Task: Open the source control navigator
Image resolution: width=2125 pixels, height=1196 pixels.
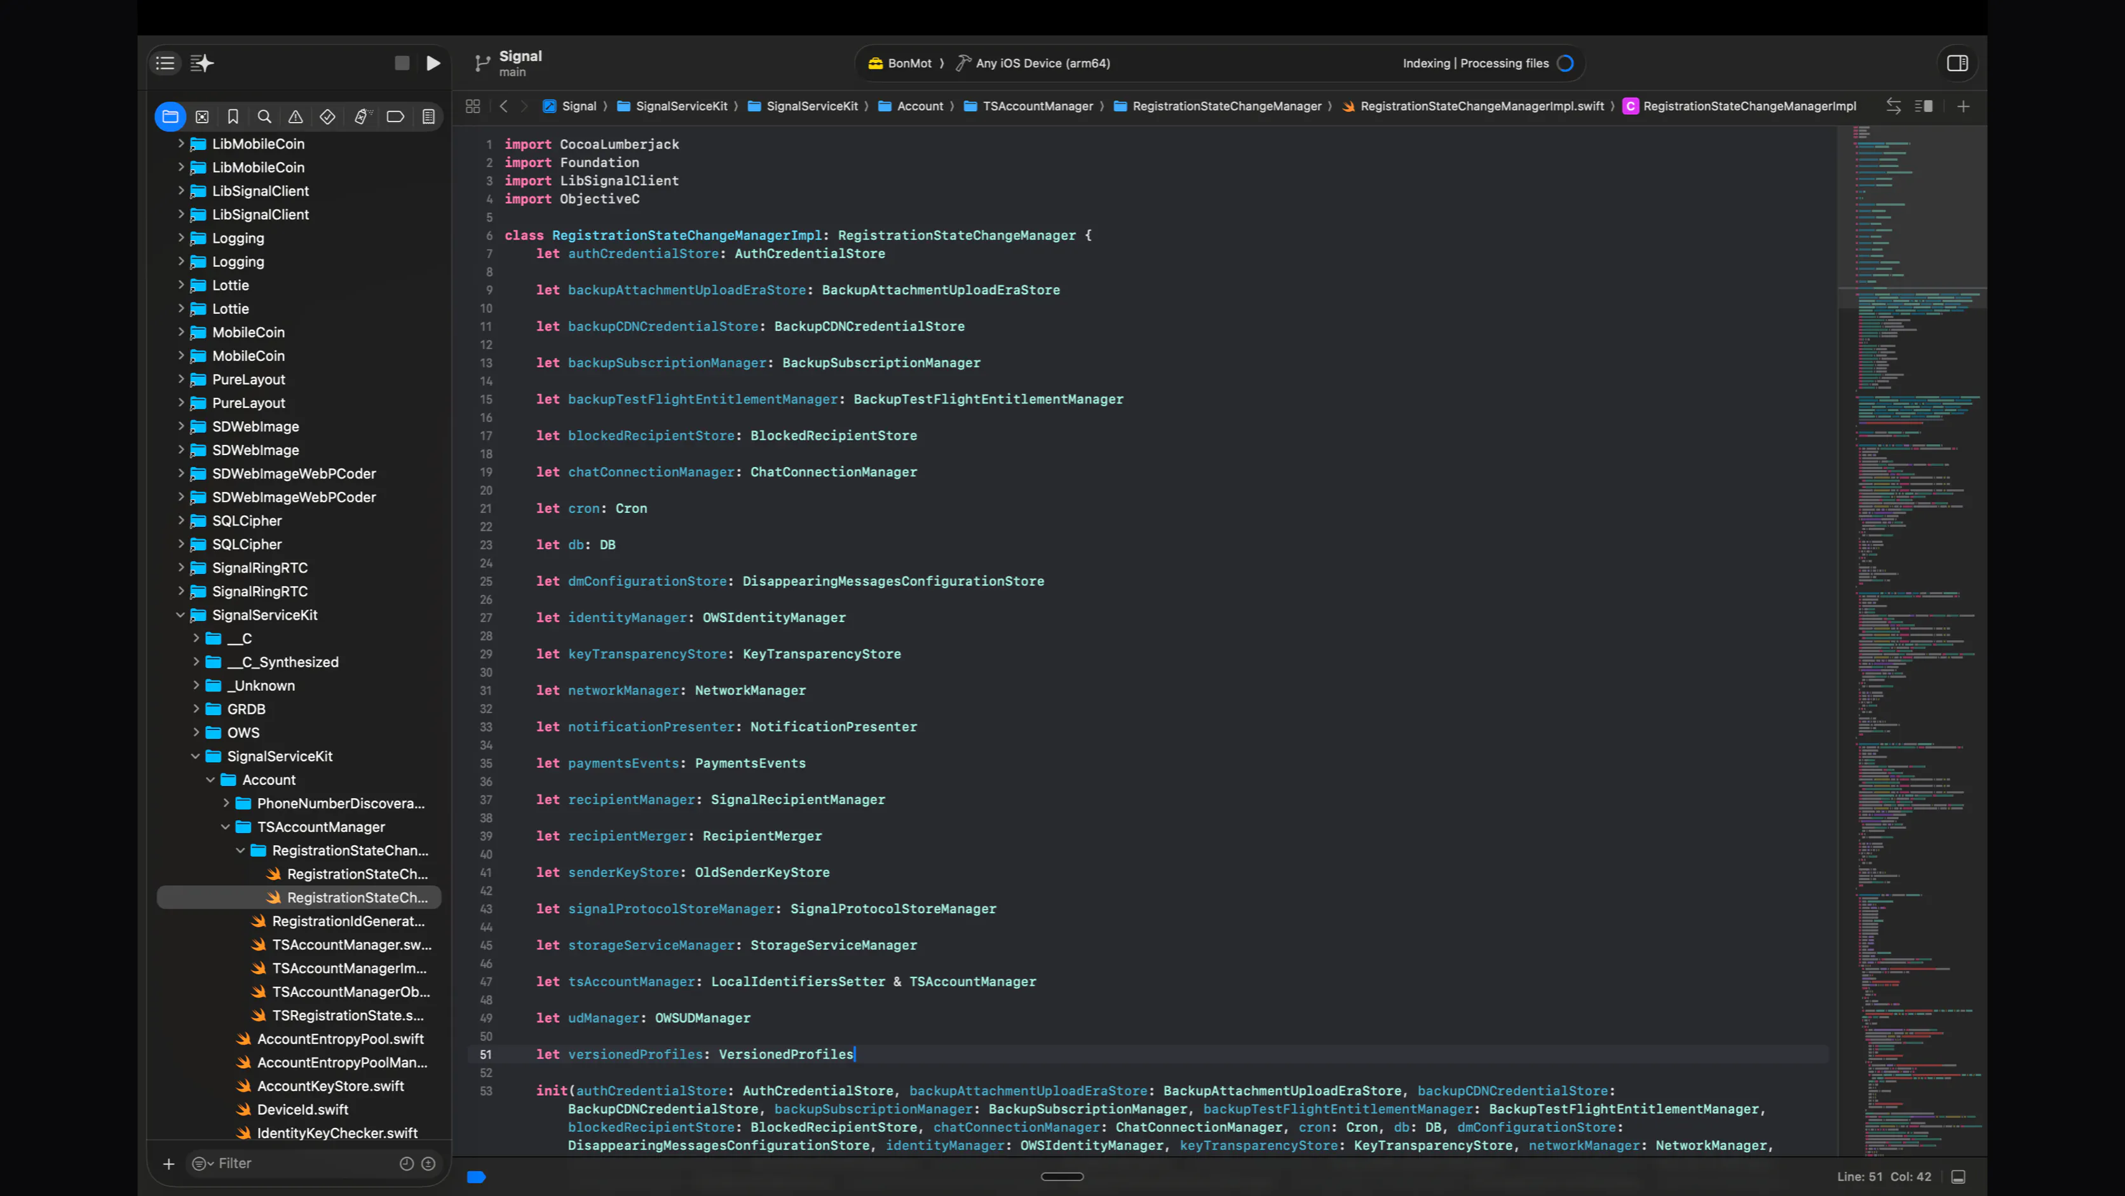Action: tap(202, 117)
